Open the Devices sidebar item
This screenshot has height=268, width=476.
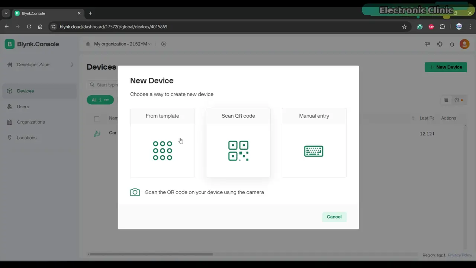[40, 91]
